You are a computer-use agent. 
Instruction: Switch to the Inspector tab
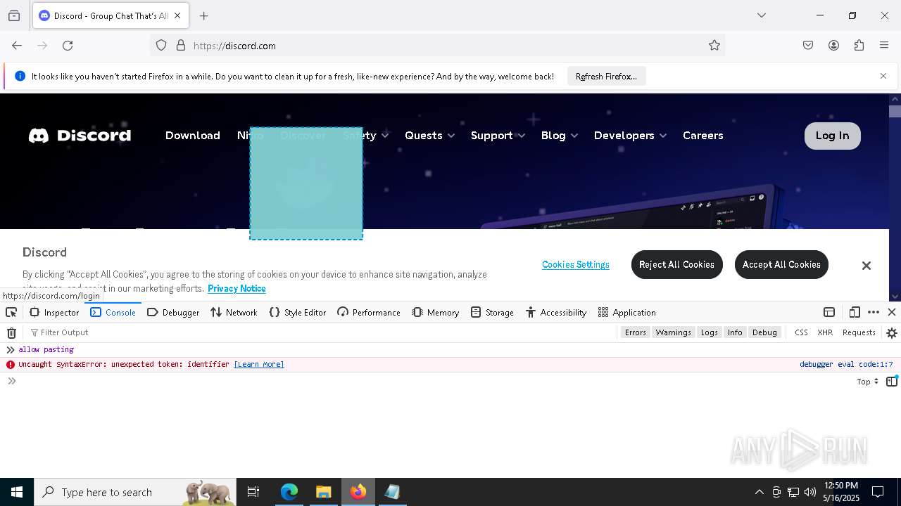[x=54, y=313]
